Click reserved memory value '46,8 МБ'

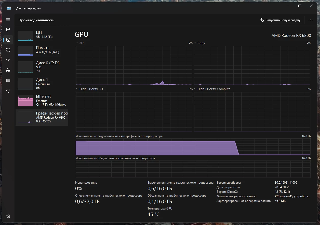point(280,201)
